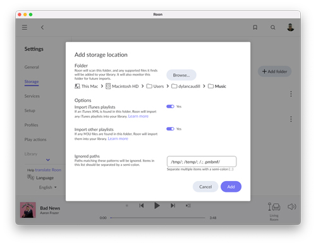Open the first folder's three-dot menu
The image size is (316, 245).
tap(291, 94)
